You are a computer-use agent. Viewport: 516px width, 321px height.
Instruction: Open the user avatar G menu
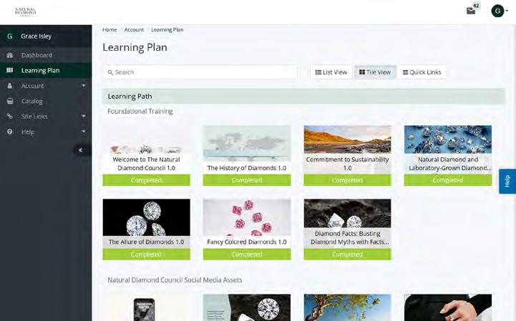tap(497, 11)
